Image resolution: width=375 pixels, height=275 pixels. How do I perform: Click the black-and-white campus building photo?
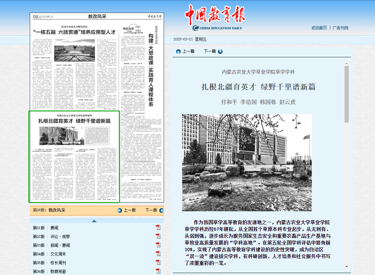click(x=247, y=162)
